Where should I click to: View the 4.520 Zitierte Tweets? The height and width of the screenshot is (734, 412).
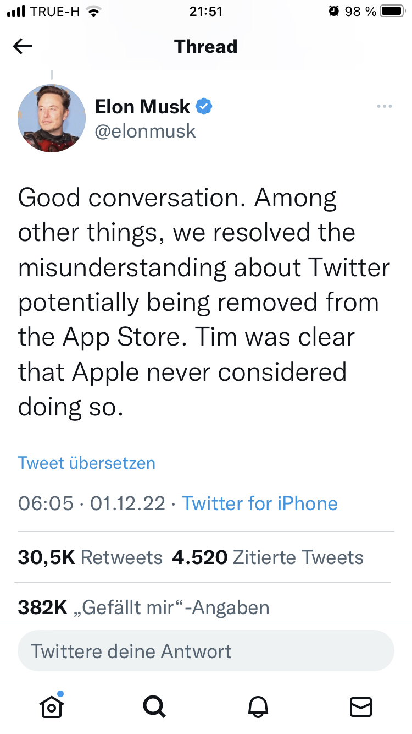pyautogui.click(x=268, y=557)
